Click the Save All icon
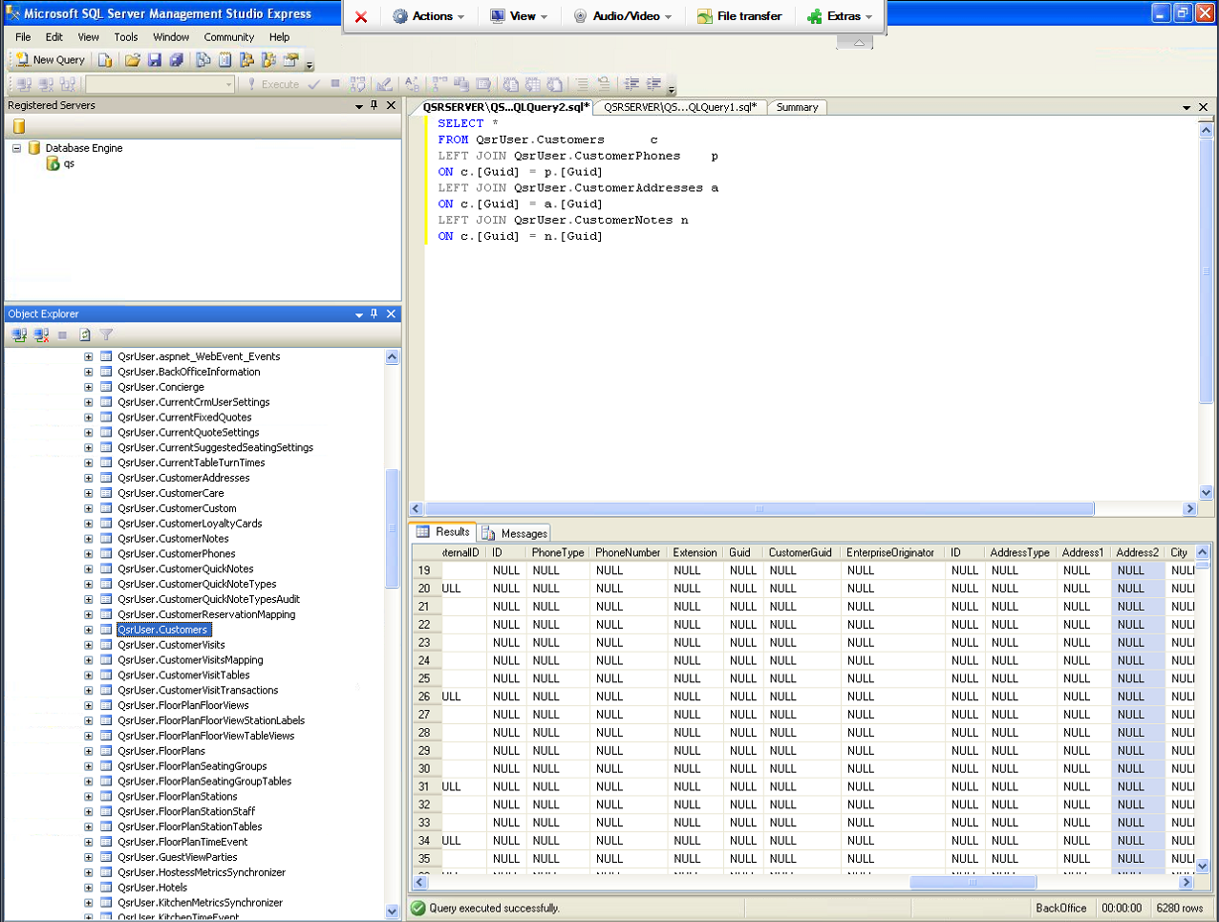The width and height of the screenshot is (1219, 922). 177,59
